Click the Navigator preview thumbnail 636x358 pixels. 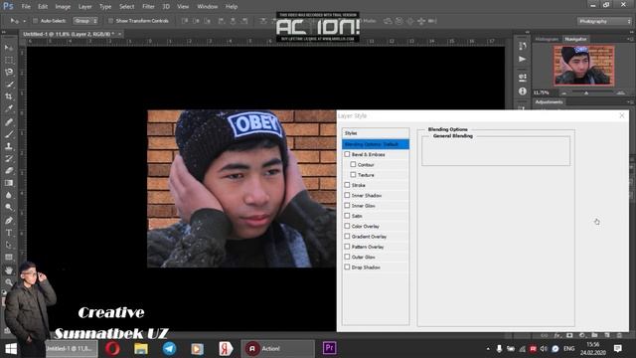click(x=583, y=66)
